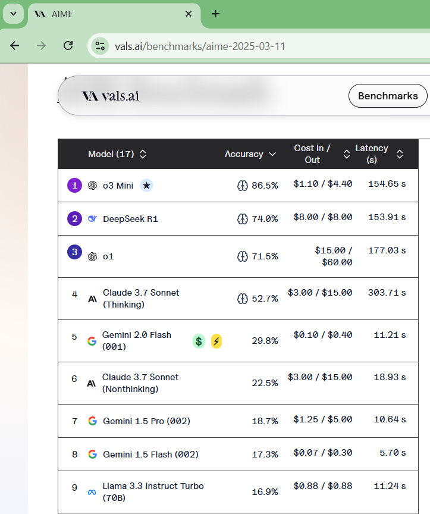Go back to previous page
430x514 pixels.
pyautogui.click(x=15, y=46)
